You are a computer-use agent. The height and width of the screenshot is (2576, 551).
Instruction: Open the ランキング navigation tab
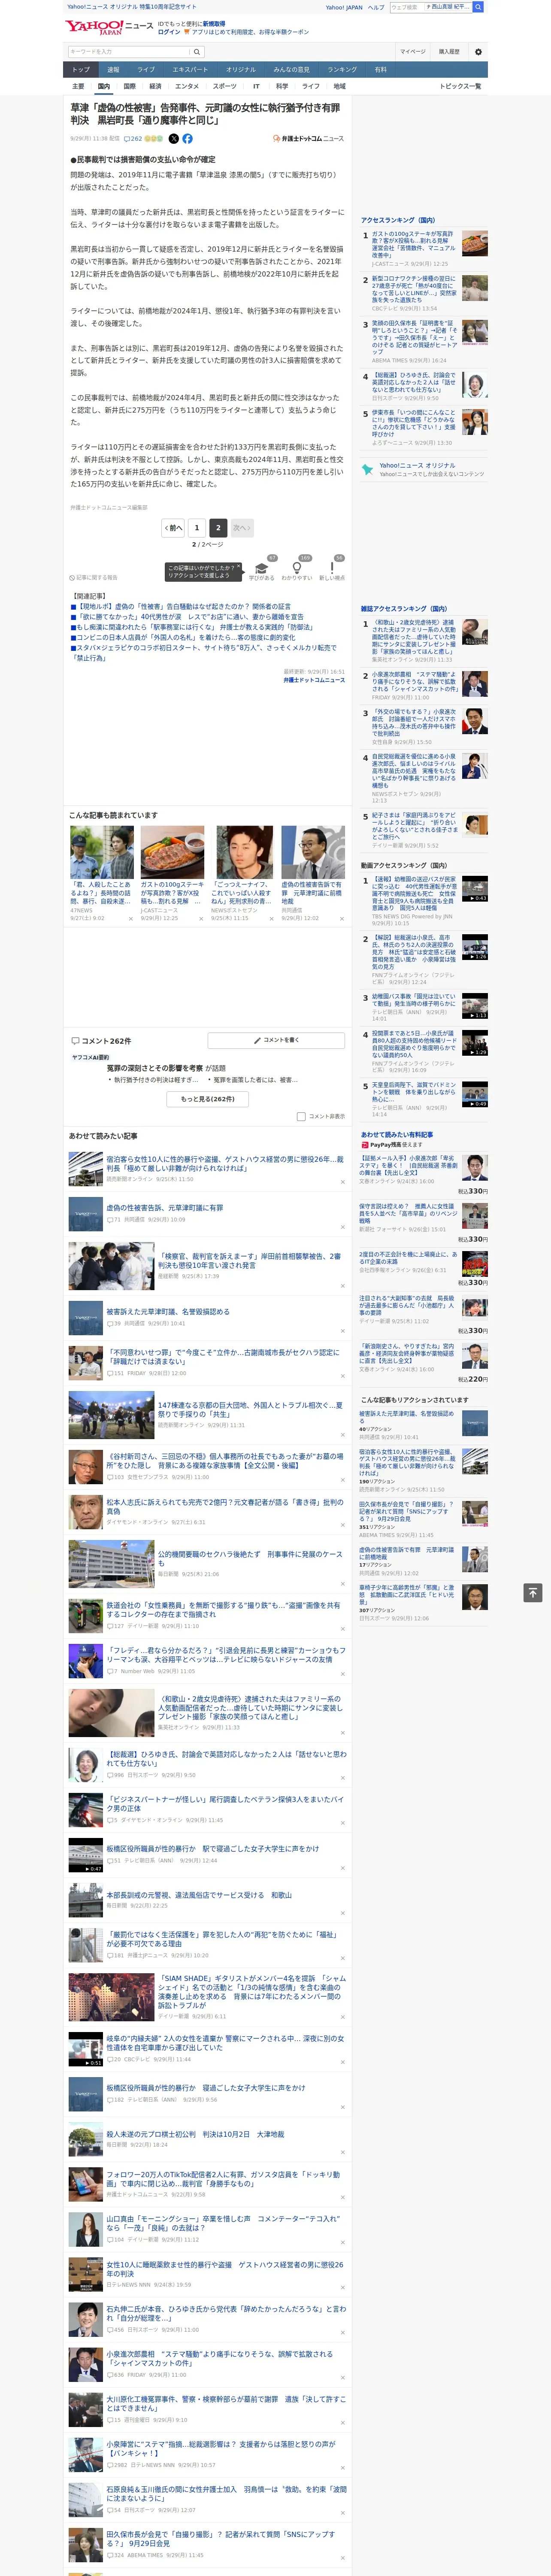point(342,70)
